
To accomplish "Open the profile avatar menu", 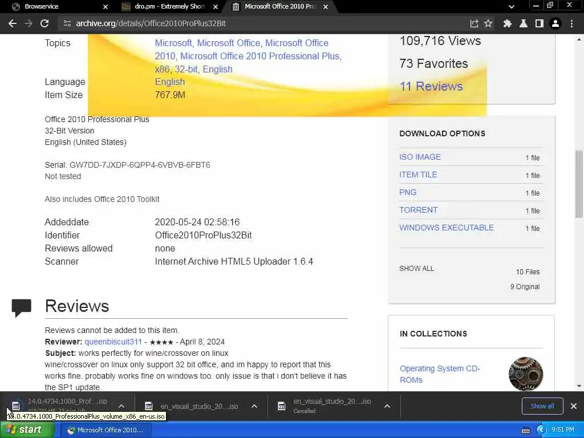I will pyautogui.click(x=555, y=23).
